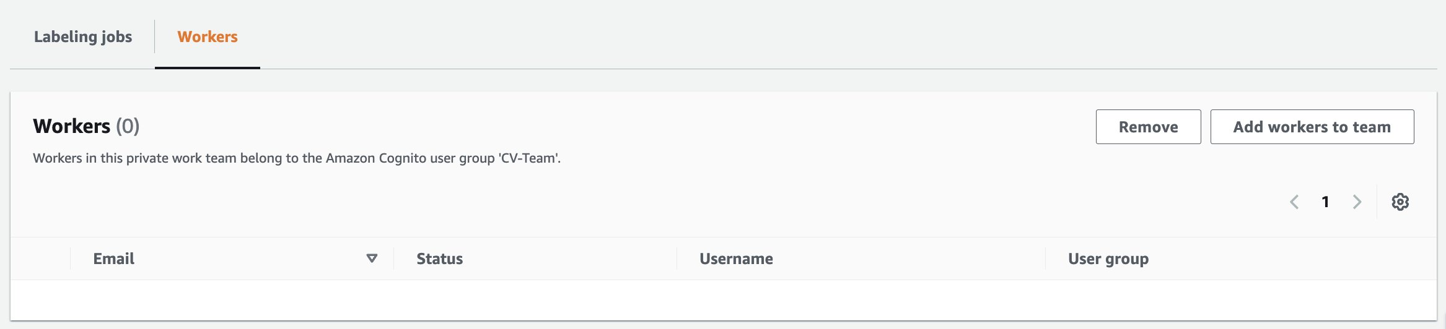Click the User group column header

pos(1108,258)
